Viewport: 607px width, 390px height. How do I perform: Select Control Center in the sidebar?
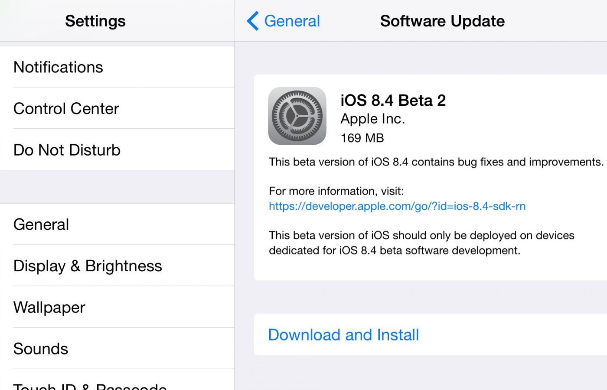click(66, 108)
